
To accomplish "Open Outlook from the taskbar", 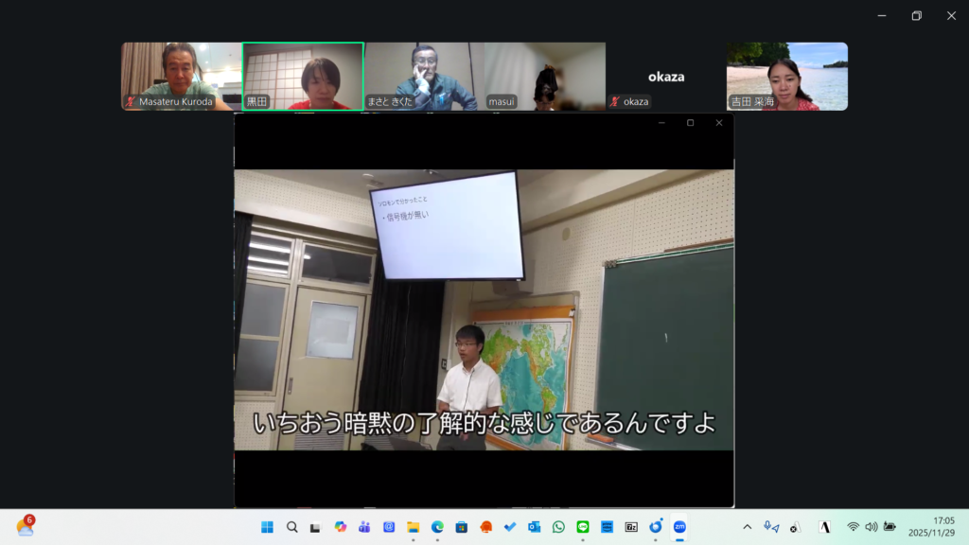I will pyautogui.click(x=534, y=527).
